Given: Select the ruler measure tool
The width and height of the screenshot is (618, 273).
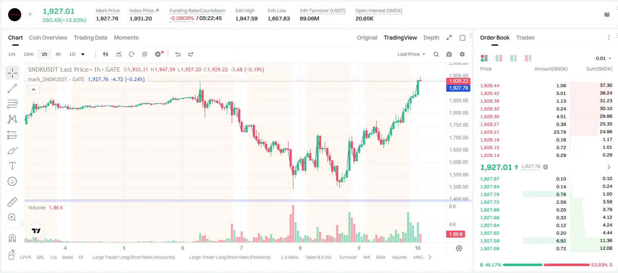Looking at the screenshot, I should point(12,202).
